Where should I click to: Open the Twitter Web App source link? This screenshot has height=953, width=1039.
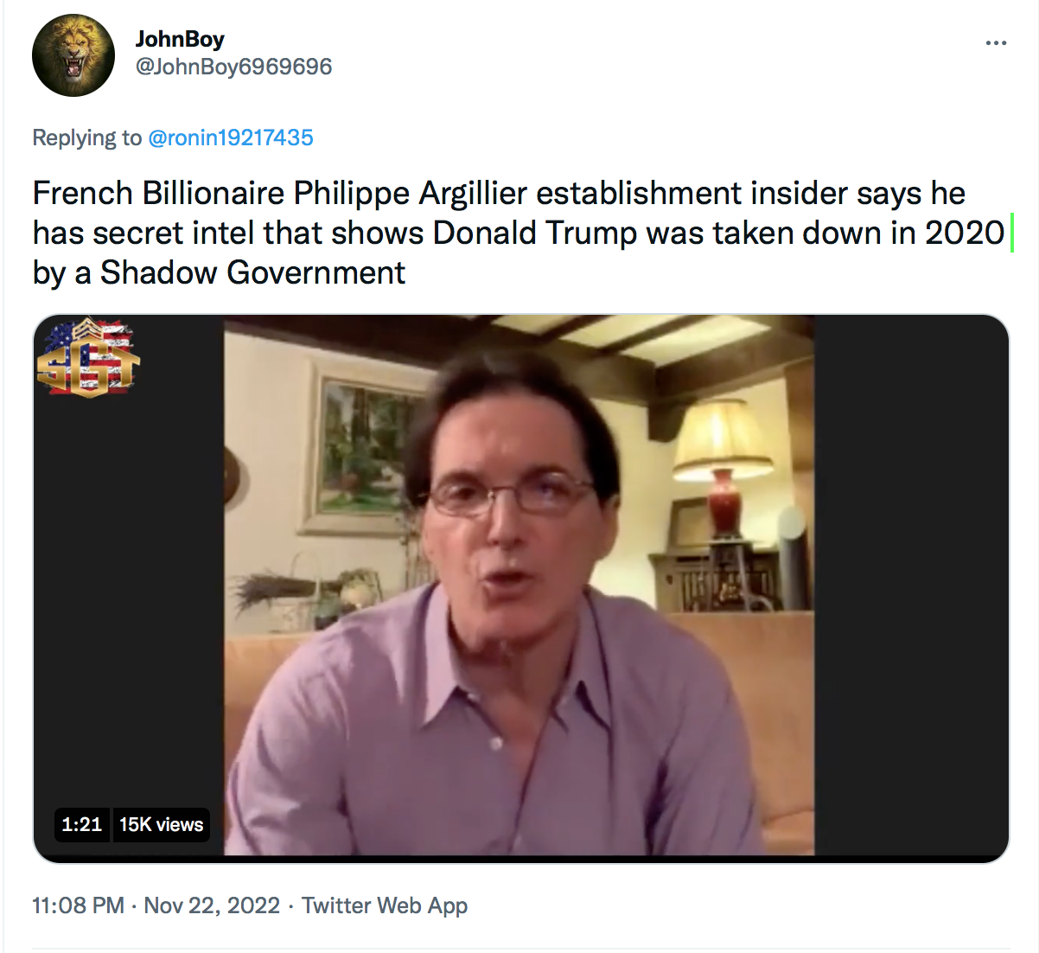385,905
